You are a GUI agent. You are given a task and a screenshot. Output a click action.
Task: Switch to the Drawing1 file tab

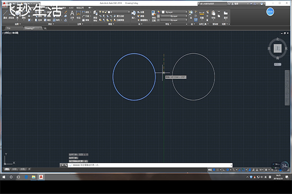point(32,28)
